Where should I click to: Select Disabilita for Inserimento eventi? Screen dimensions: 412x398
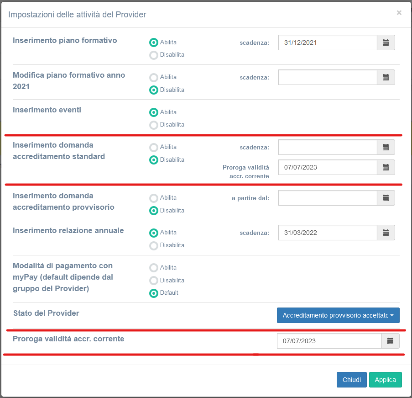click(x=154, y=125)
